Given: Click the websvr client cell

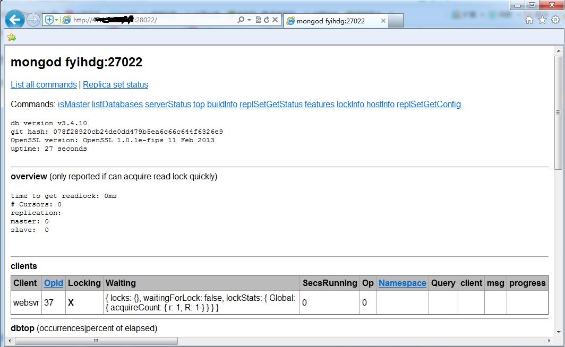Looking at the screenshot, I should (x=27, y=303).
